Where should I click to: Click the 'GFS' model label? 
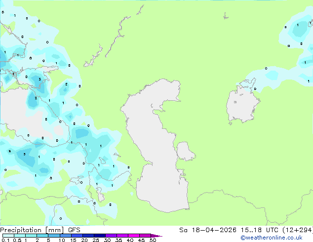tap(74, 230)
